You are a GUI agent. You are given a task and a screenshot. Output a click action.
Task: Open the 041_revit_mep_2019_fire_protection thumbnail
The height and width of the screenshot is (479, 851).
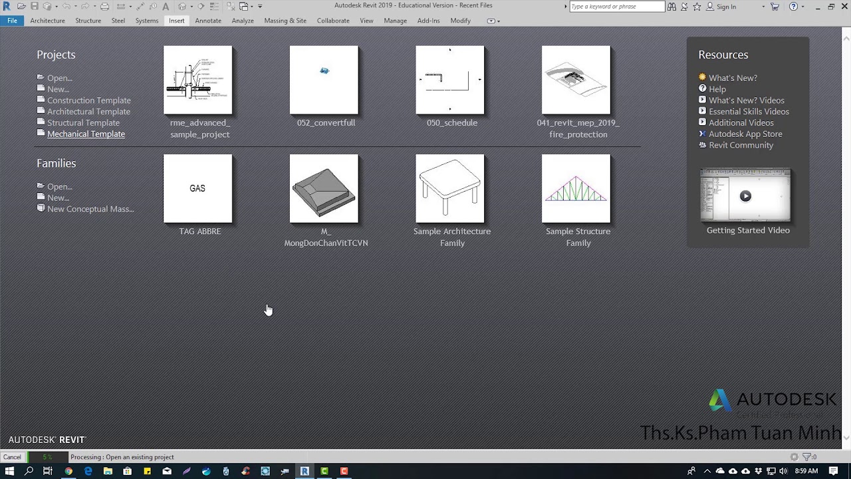(576, 80)
